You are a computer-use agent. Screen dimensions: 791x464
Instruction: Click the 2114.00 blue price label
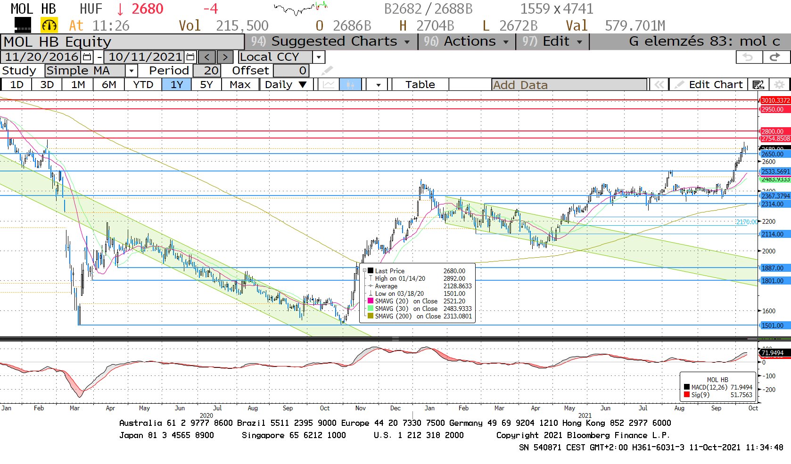[775, 234]
